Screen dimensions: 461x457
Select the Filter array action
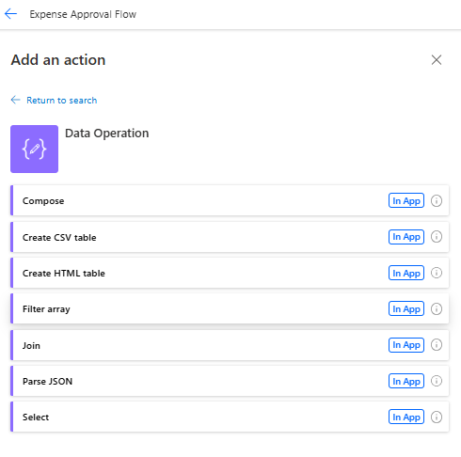pos(230,308)
